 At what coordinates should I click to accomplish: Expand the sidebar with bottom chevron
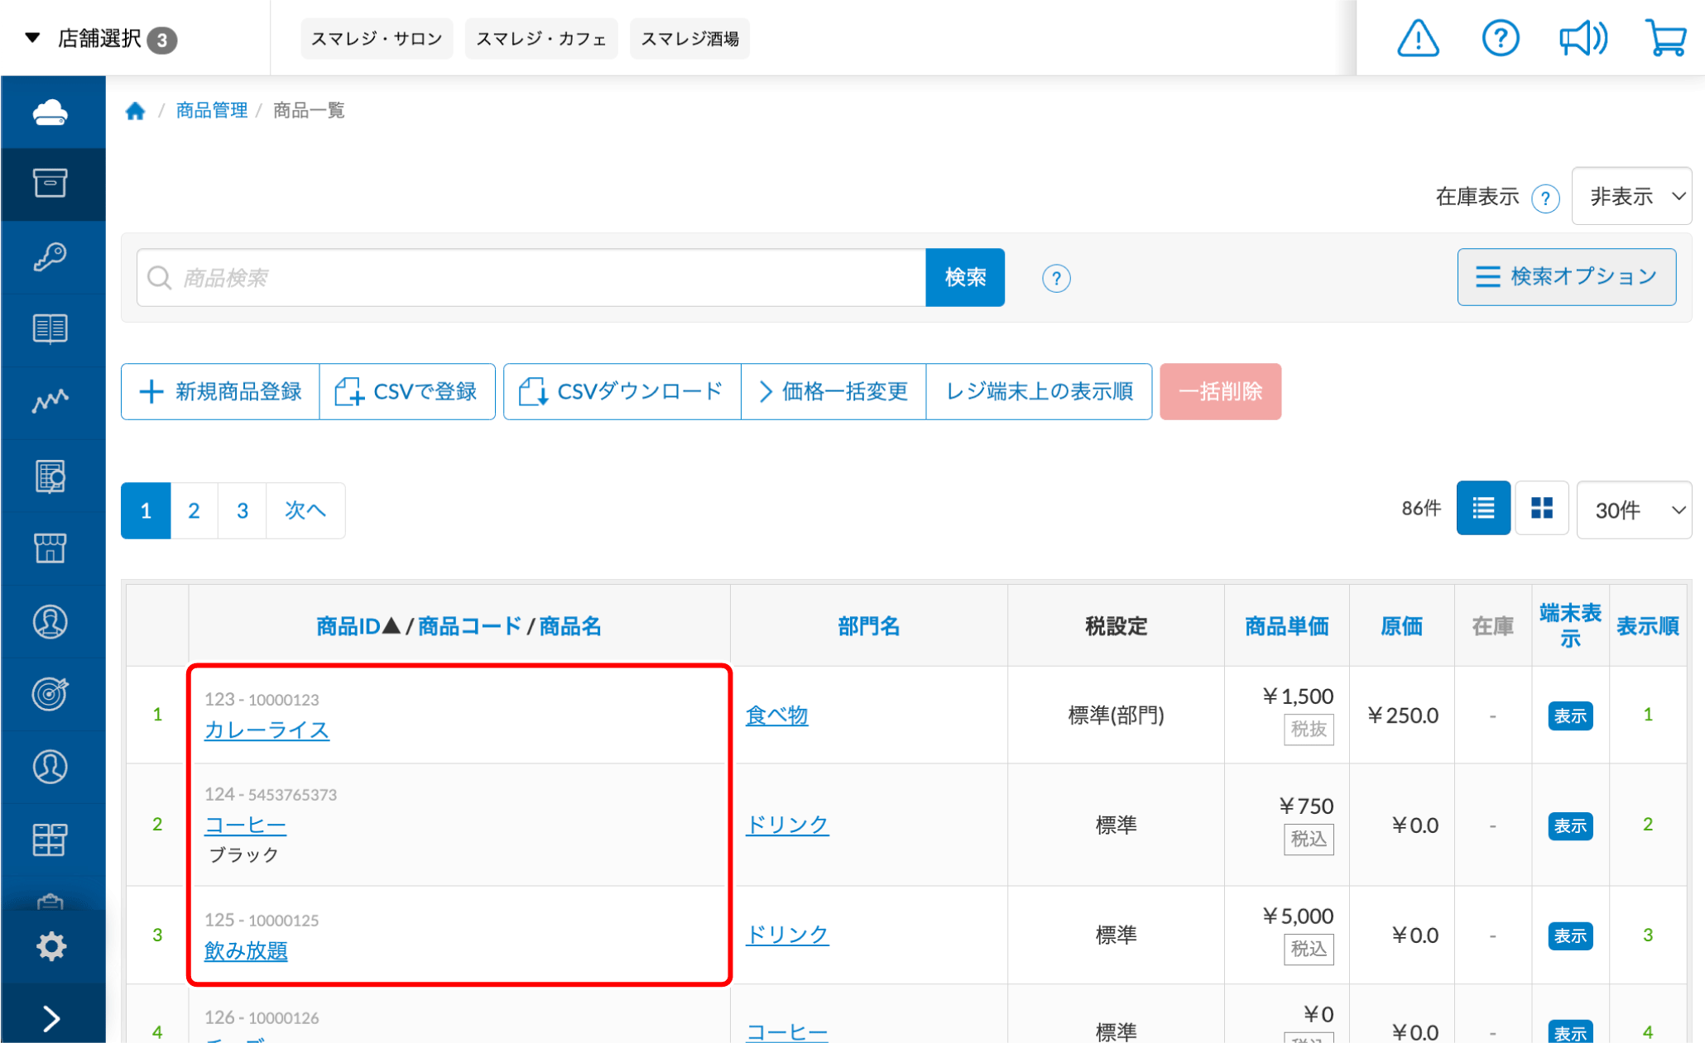click(50, 1018)
